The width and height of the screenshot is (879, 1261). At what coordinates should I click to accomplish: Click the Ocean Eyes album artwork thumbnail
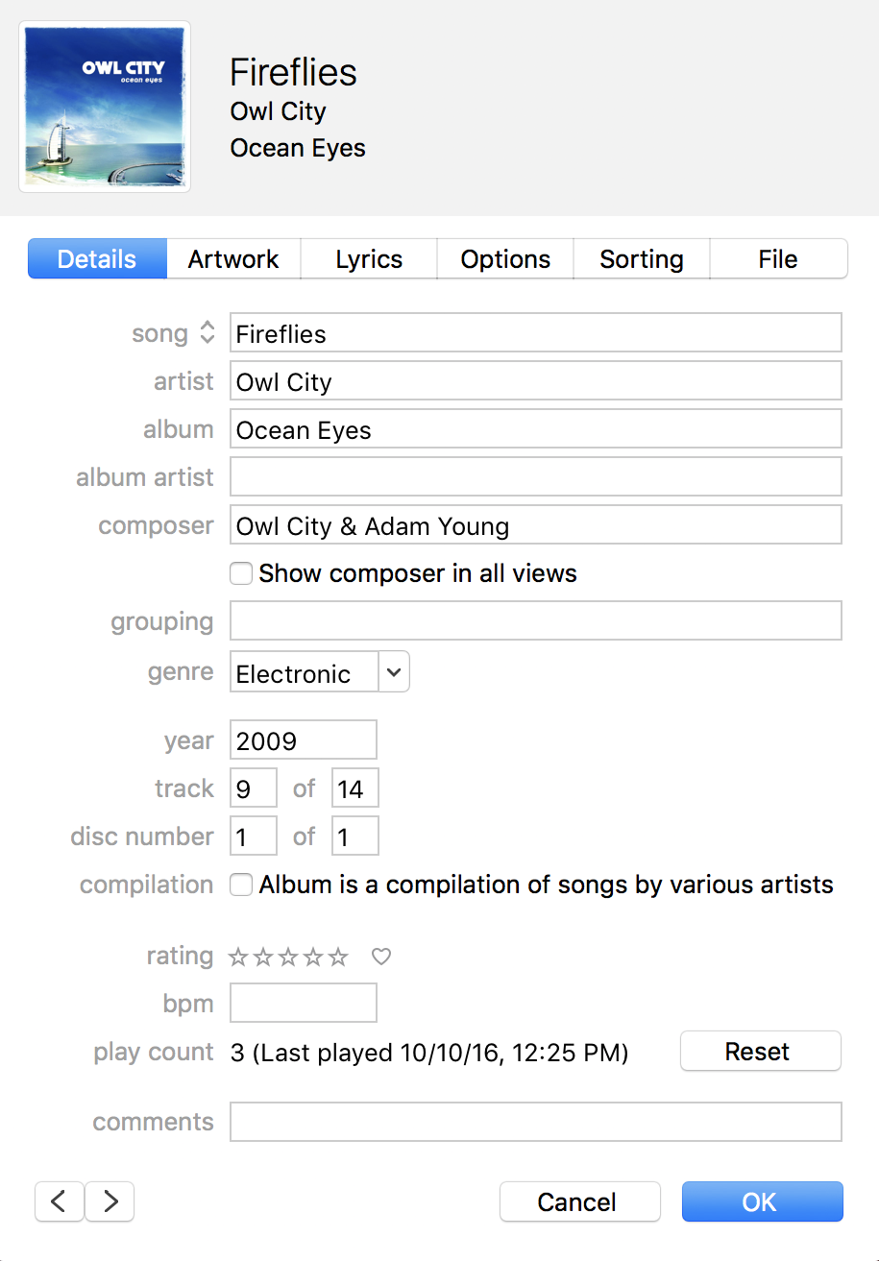(x=105, y=107)
